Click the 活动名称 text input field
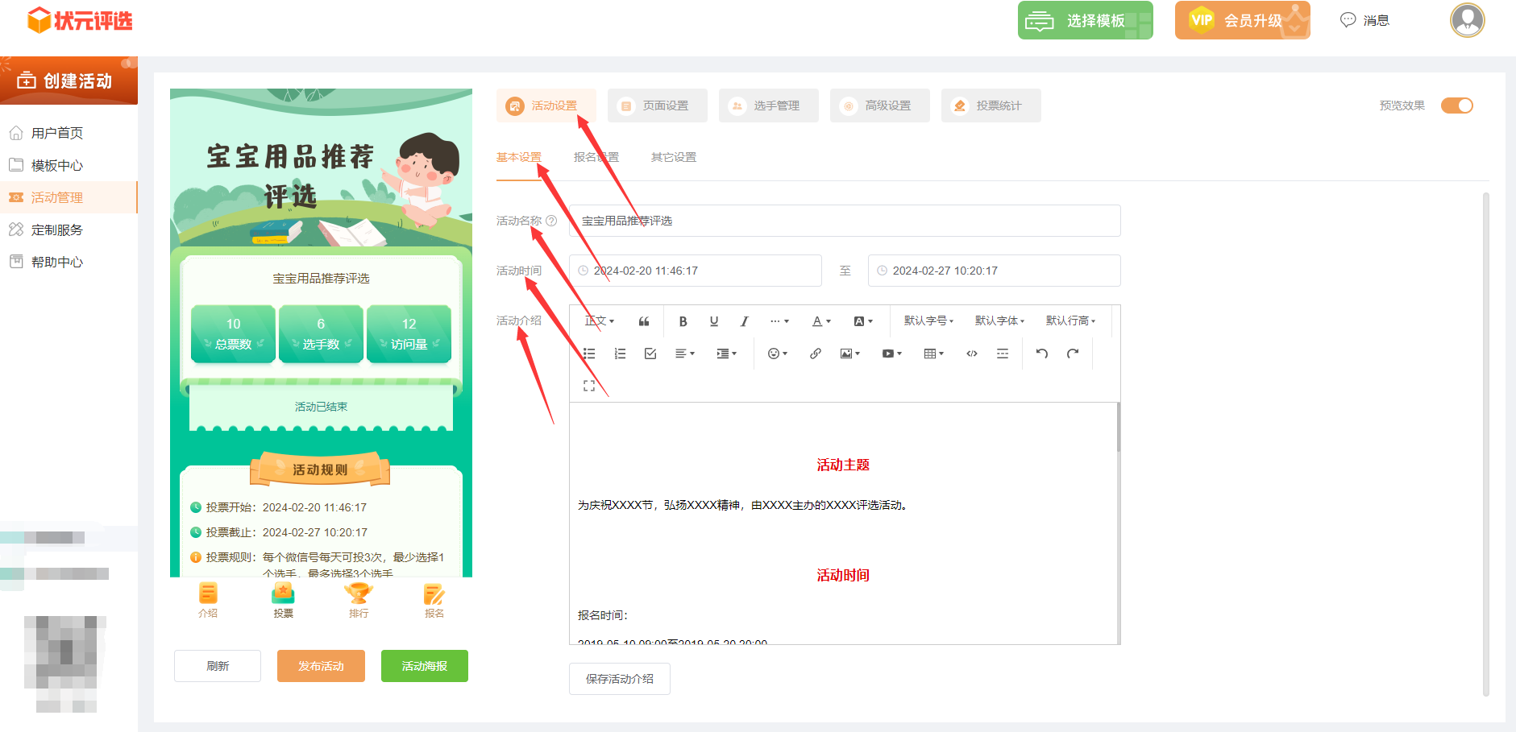Screen dimensions: 1516x732 [x=845, y=221]
